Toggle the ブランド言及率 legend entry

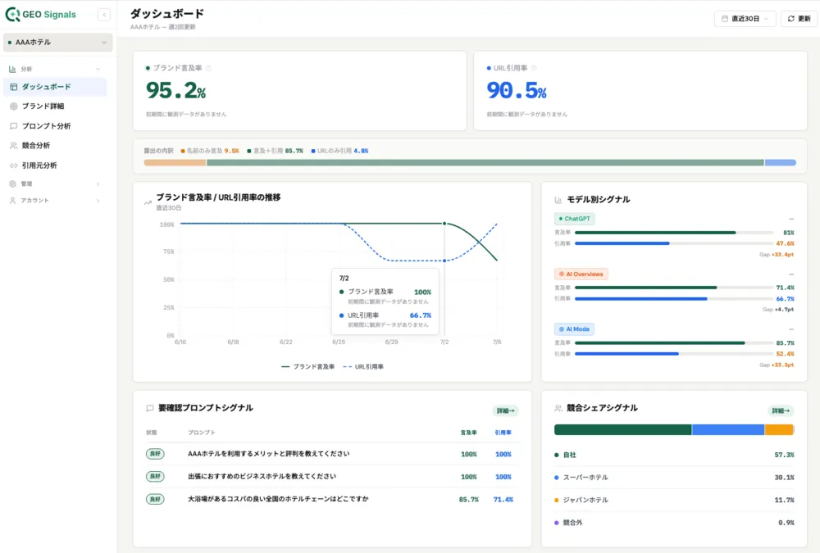pos(307,367)
